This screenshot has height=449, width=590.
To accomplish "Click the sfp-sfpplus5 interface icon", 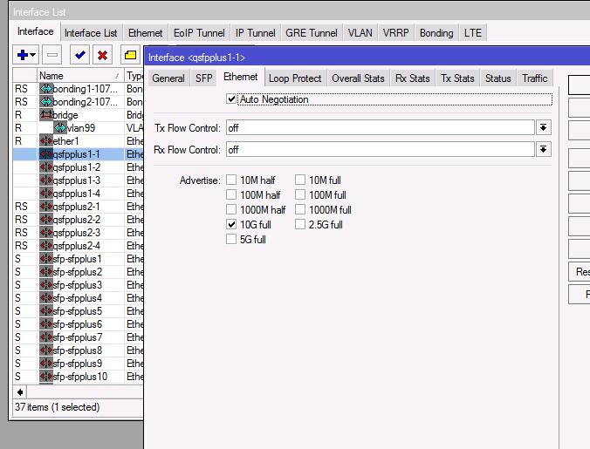I will pos(46,311).
